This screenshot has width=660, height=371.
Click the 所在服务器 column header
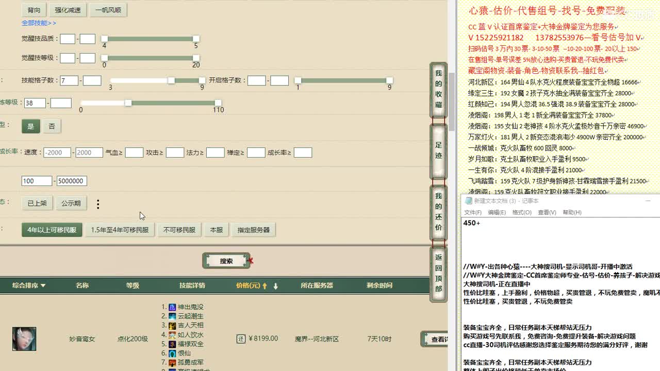317,285
